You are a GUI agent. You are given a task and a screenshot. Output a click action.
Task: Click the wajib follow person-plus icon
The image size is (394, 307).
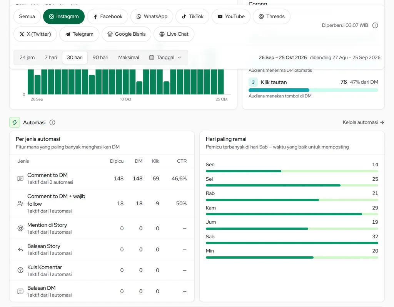(20, 203)
